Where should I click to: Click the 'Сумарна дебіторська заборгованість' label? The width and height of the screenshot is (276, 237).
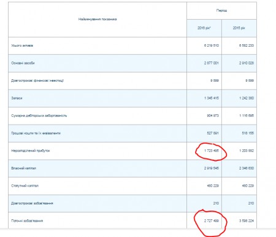click(x=39, y=115)
